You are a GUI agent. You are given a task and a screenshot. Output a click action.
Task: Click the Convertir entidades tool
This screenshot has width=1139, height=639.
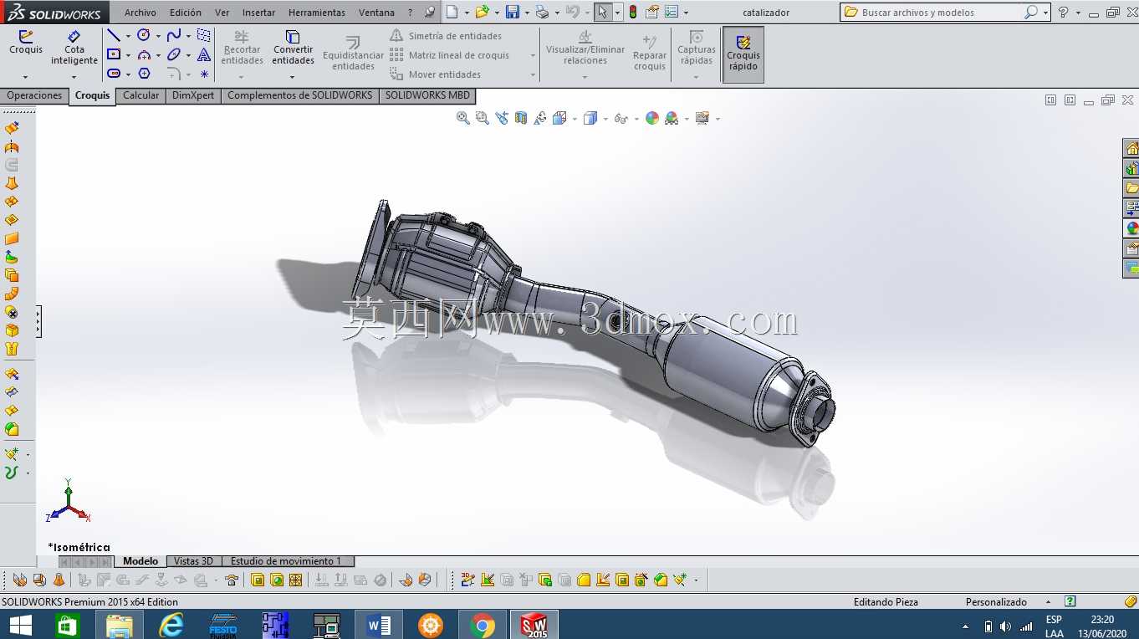coord(294,49)
